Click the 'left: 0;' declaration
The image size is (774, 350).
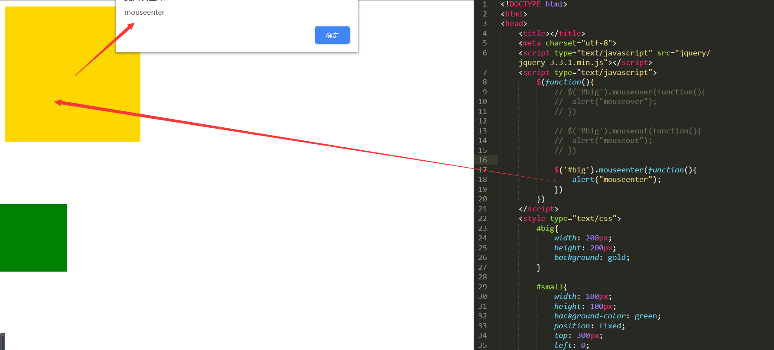[x=572, y=345]
